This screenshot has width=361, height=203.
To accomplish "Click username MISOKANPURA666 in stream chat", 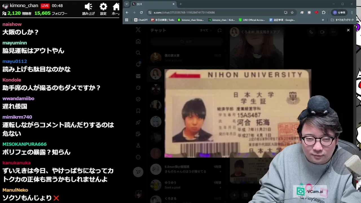I will tap(25, 144).
